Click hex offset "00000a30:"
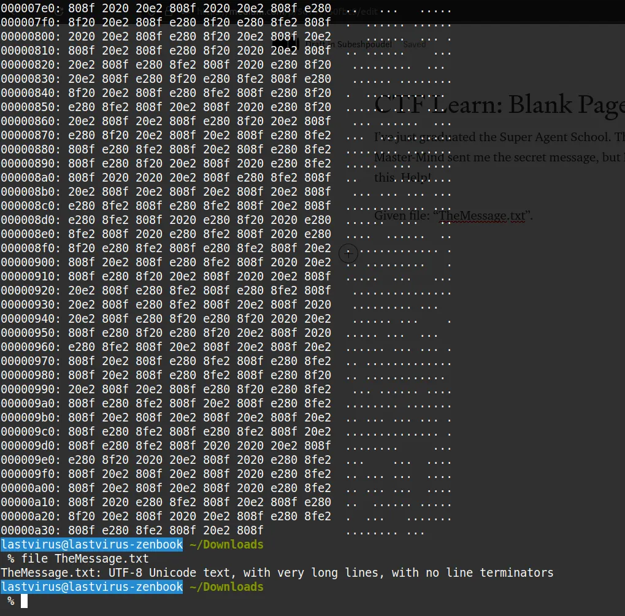This screenshot has height=616, width=625. point(31,530)
